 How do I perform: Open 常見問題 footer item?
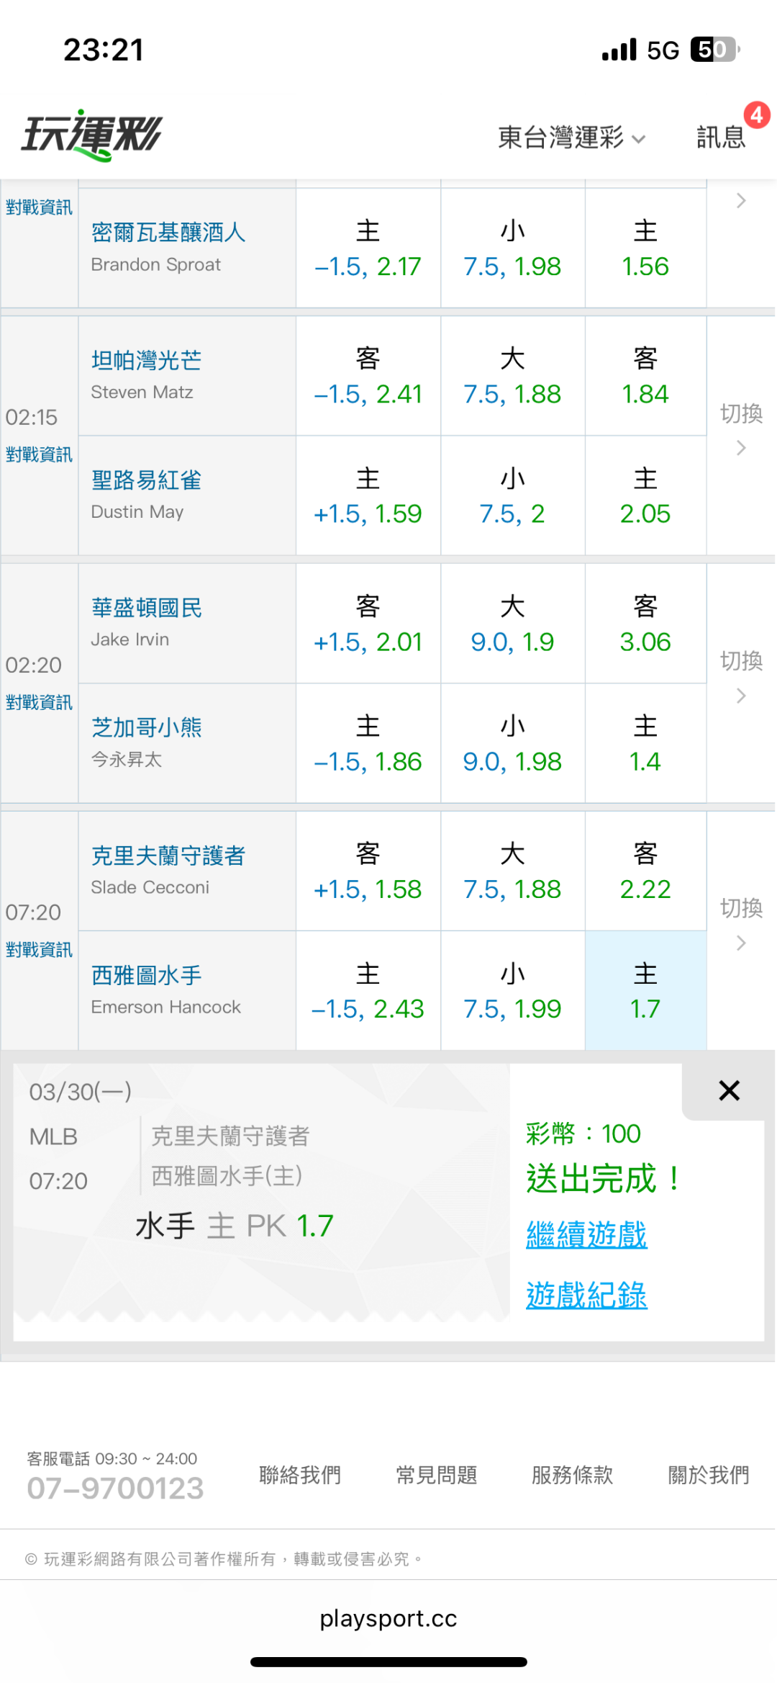click(x=436, y=1475)
